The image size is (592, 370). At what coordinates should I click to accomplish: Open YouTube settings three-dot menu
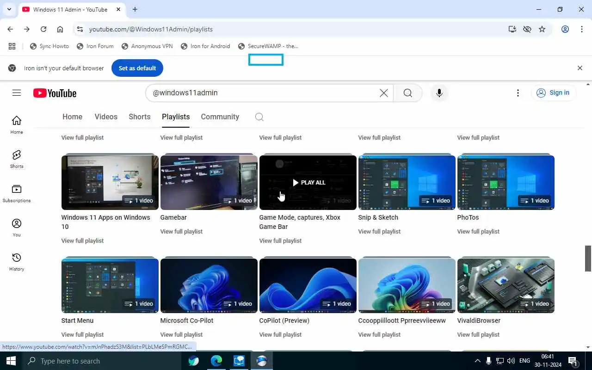(518, 93)
